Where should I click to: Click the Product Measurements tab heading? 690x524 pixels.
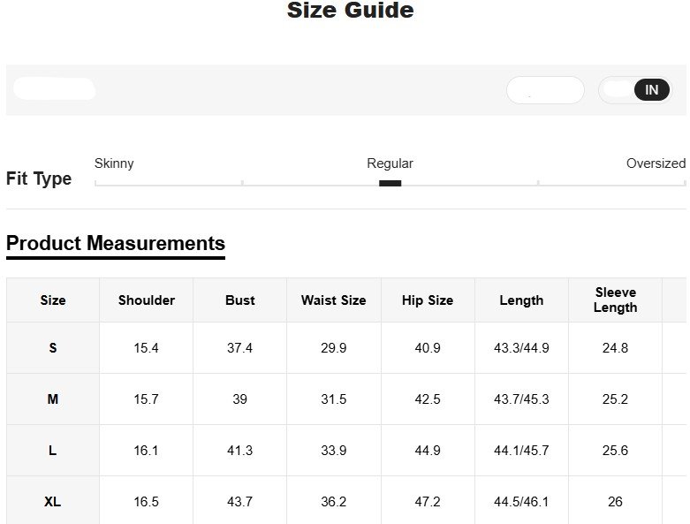pyautogui.click(x=116, y=244)
